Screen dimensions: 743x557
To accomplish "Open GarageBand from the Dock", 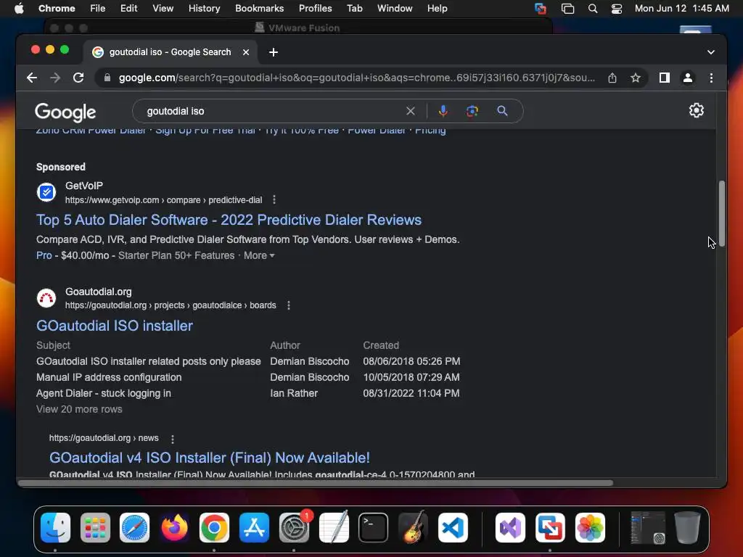I will click(x=413, y=528).
